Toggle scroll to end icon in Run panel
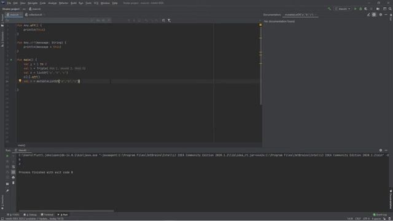Screen dimensions: 393x221 14,172
